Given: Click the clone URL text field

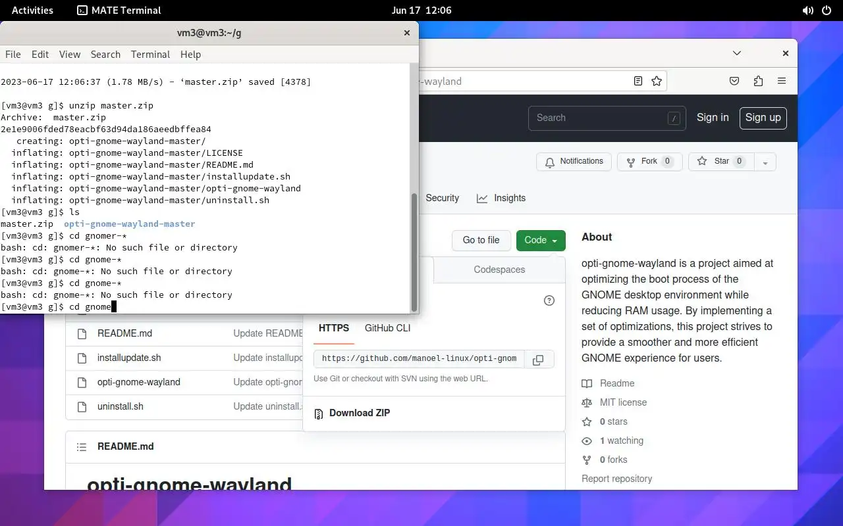Looking at the screenshot, I should click(x=419, y=359).
